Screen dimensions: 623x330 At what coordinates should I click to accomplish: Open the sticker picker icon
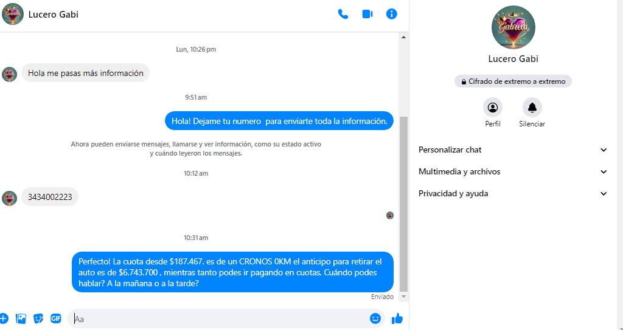[x=38, y=318]
